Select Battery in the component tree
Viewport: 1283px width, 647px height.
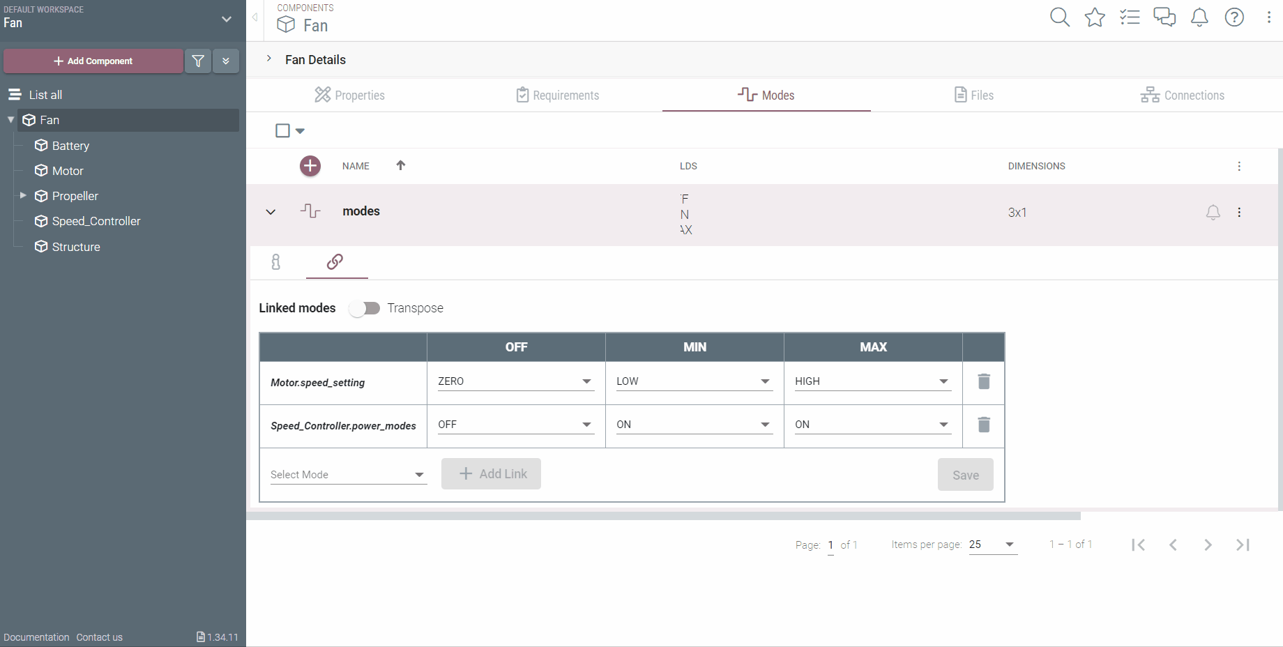pos(70,146)
